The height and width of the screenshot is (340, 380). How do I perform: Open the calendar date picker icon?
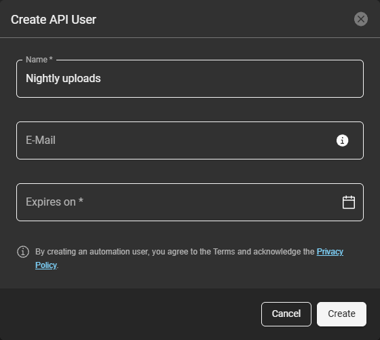349,202
